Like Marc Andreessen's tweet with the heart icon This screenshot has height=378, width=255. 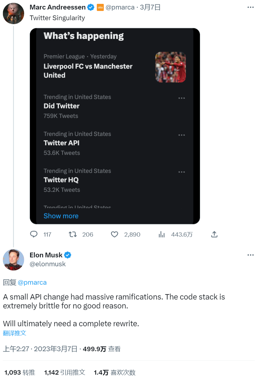(115, 234)
